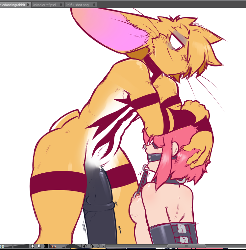
Task: Close the 0r0fullshot.png tab
Action: point(94,5)
